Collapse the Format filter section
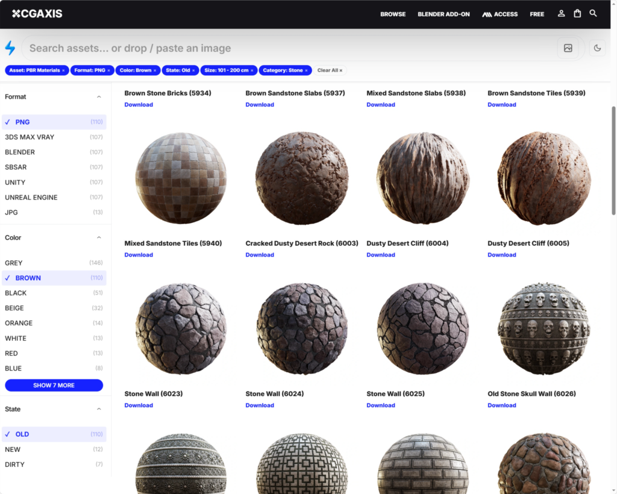The height and width of the screenshot is (494, 617). 99,97
